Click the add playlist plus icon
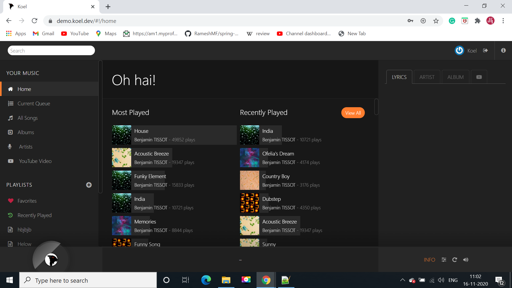Image resolution: width=512 pixels, height=288 pixels. coord(89,185)
